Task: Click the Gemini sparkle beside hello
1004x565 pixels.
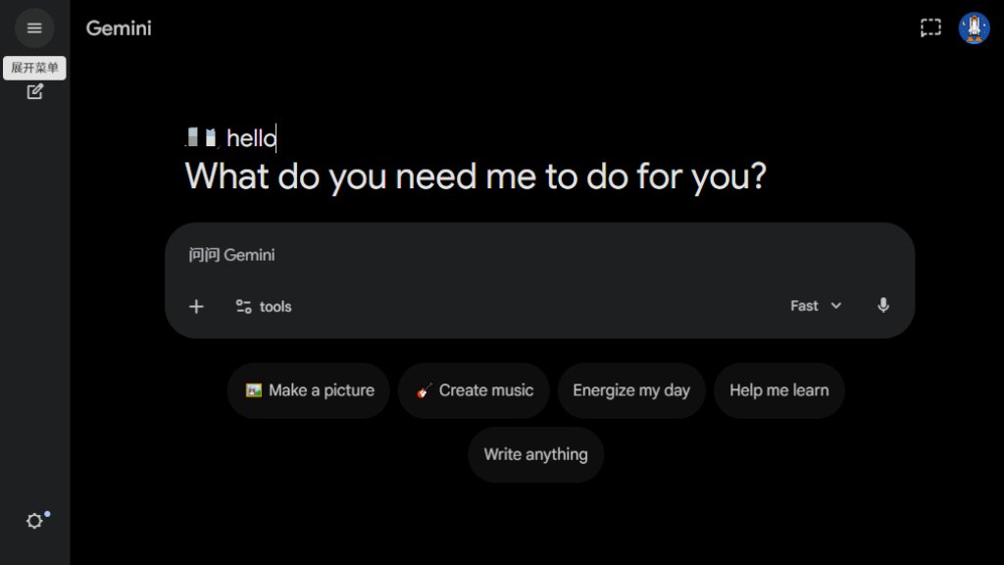Action: pyautogui.click(x=201, y=137)
